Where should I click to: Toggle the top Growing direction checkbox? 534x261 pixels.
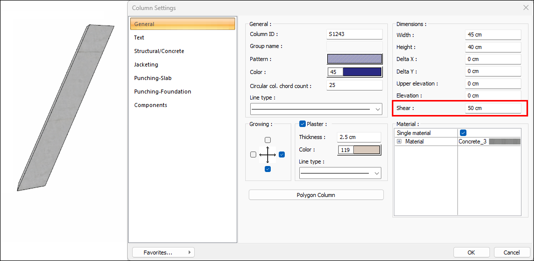[268, 140]
